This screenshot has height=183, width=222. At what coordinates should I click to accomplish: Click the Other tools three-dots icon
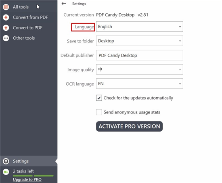coord(6,38)
